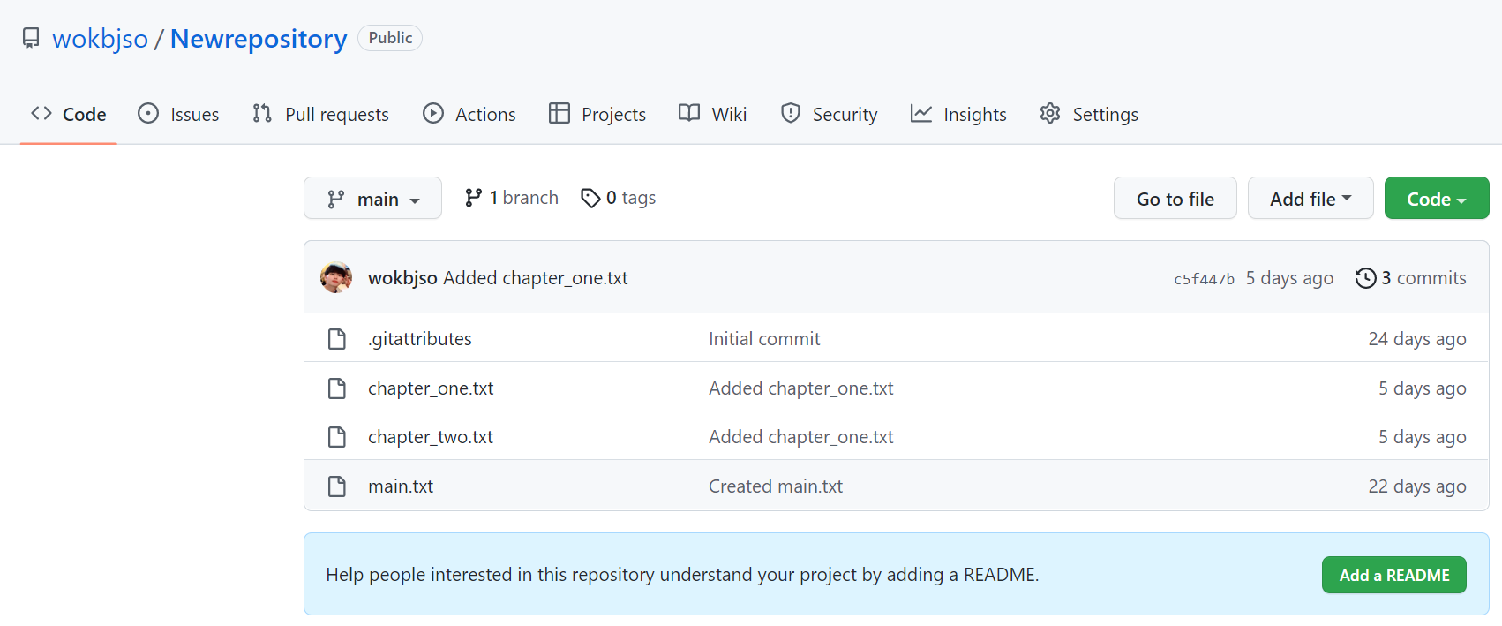This screenshot has width=1502, height=626.
Task: Click the commit history clock icon
Action: (x=1365, y=278)
